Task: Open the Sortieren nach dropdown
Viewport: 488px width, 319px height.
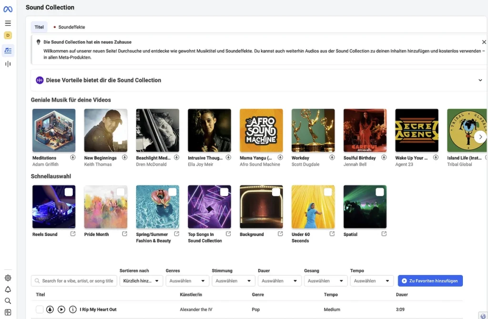Action: 141,281
